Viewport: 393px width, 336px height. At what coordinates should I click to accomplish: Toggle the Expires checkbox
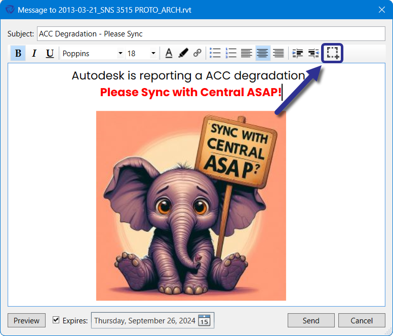[56, 320]
